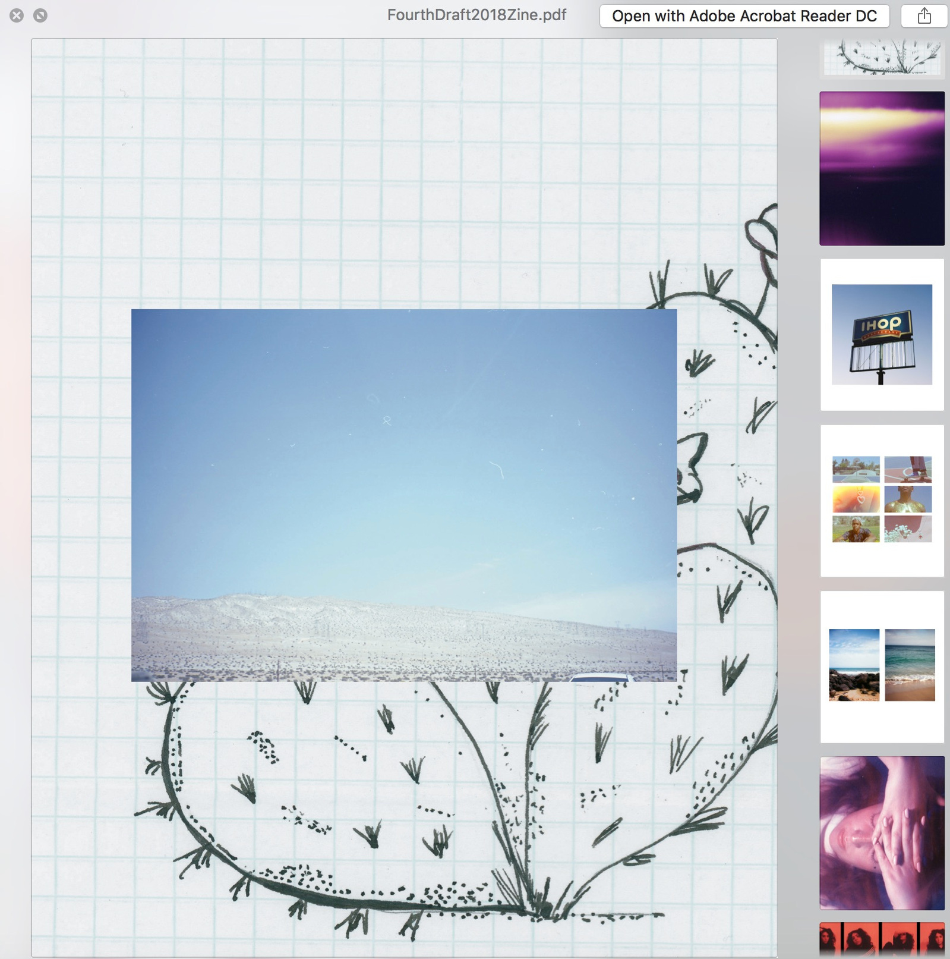Screen dimensions: 950x959
Task: Select the six-photo grid page thumbnail
Action: pos(882,501)
